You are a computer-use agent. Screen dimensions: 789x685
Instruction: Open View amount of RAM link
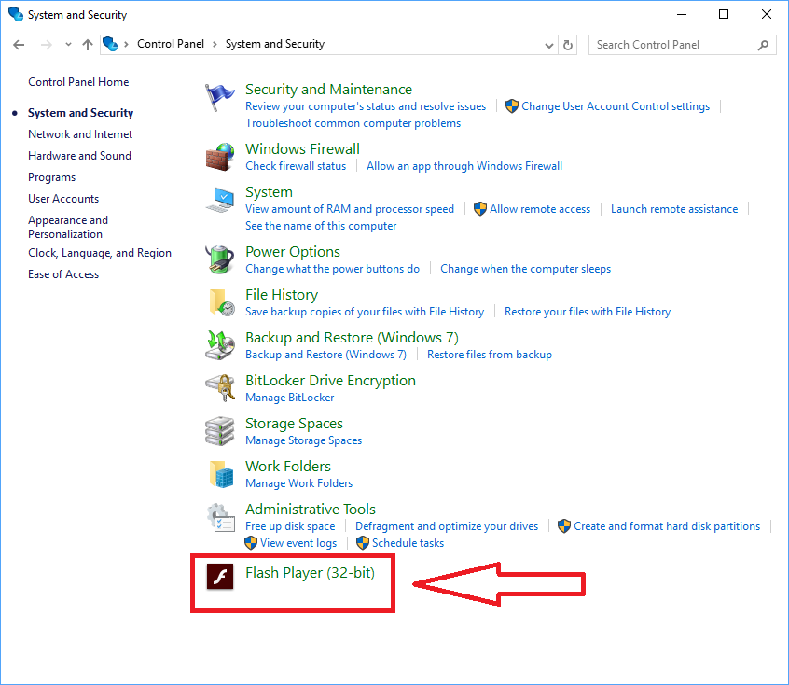coord(349,209)
